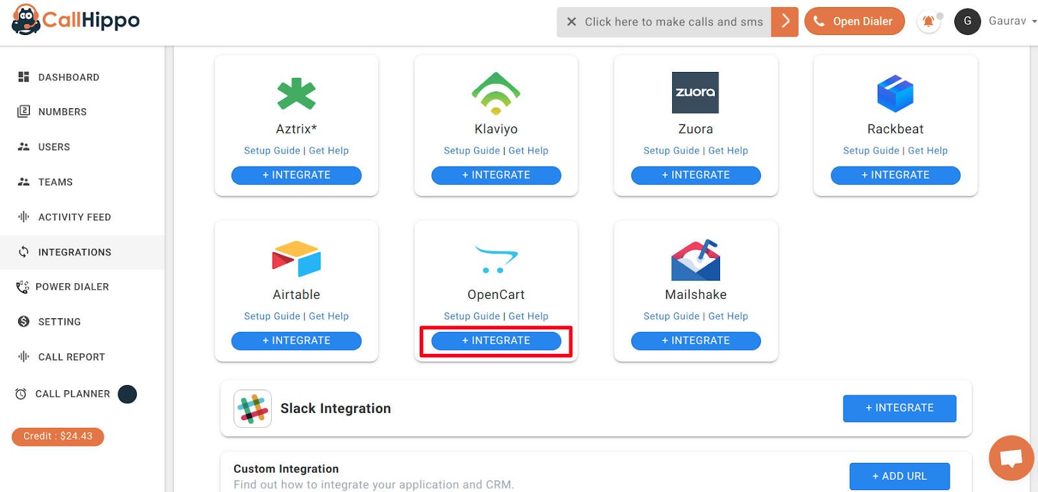Integrate Rackbeat

coord(895,175)
